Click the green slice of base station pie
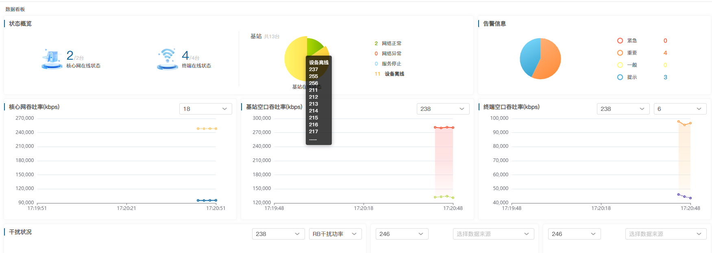Screen dimensions: 712x253 point(314,45)
